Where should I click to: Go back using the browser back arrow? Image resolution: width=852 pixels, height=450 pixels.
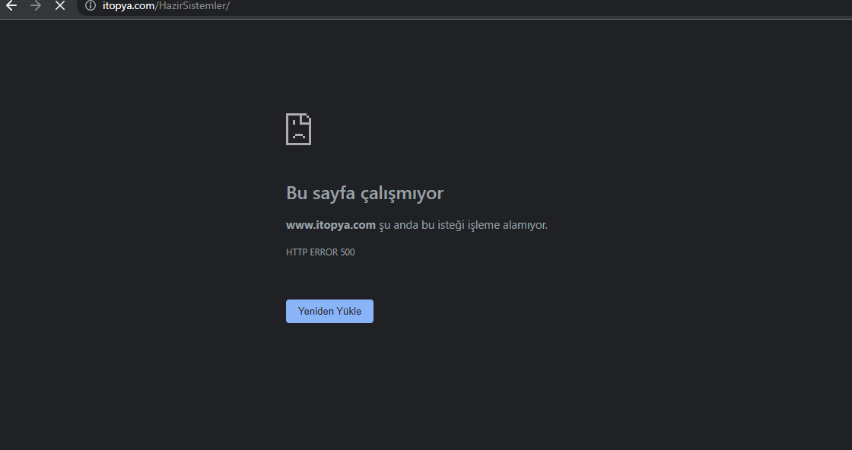(x=11, y=6)
